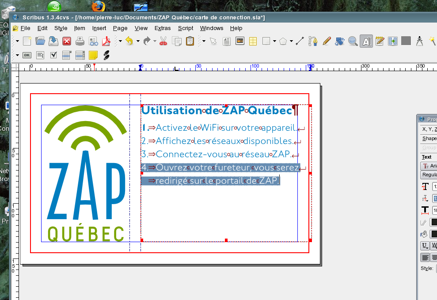Open the shape tool dropdown arrow
Image resolution: width=437 pixels, height=300 pixels.
[x=274, y=41]
